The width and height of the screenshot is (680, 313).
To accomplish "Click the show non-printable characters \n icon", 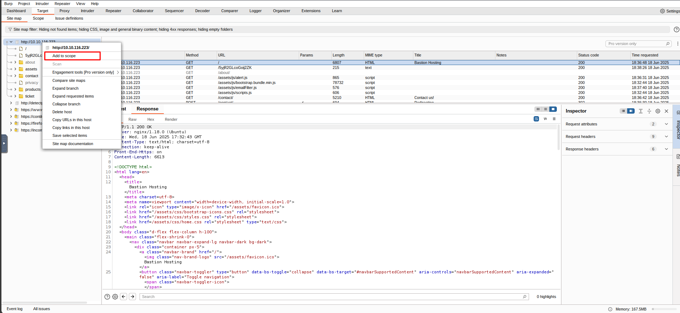I will pos(545,119).
